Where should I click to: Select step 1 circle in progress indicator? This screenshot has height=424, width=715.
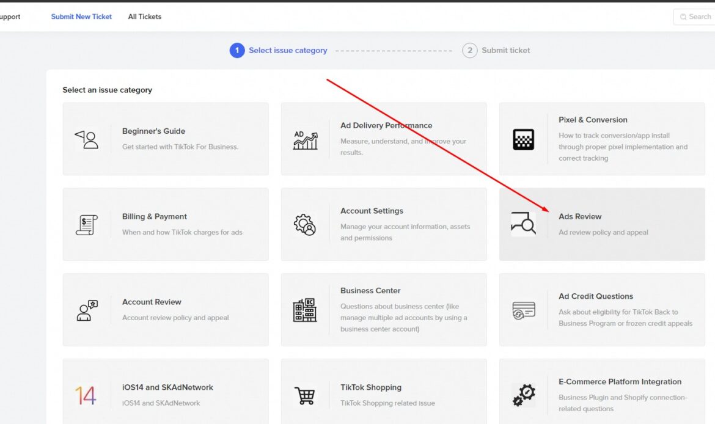click(237, 50)
